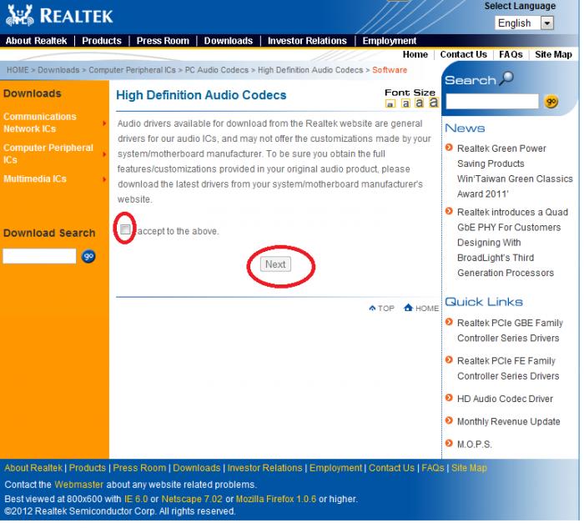The image size is (584, 528).
Task: Select the second font size icon
Action: 405,103
